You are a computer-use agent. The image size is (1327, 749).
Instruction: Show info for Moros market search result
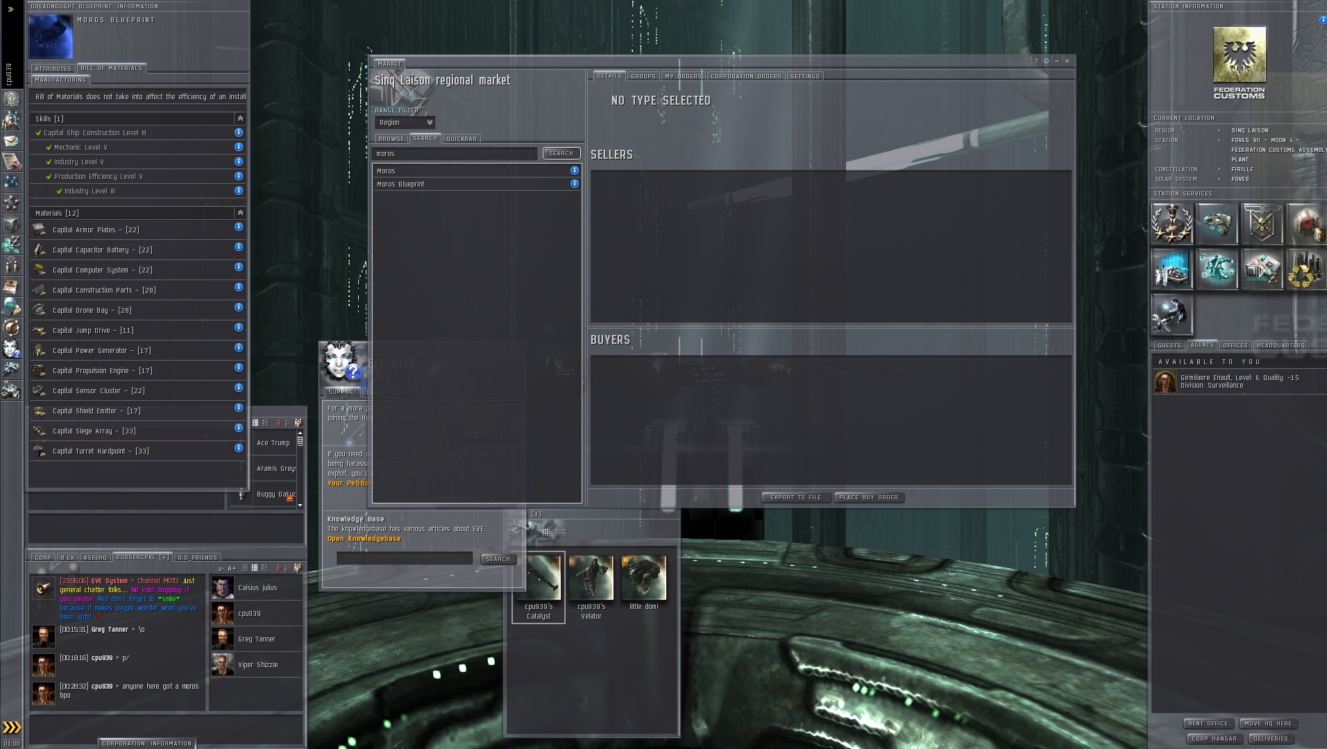click(x=575, y=171)
